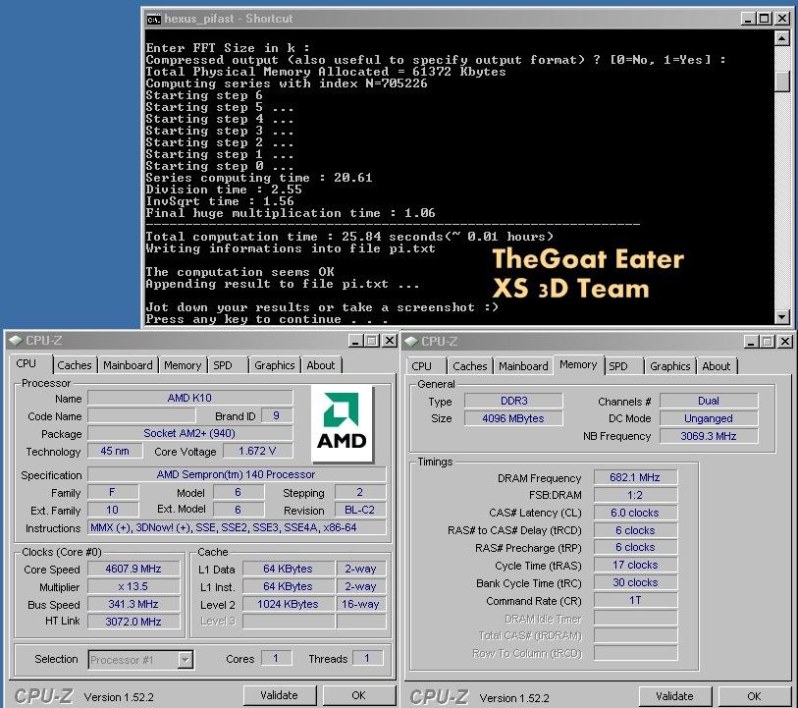Minimize the hexus_pifast console window
The width and height of the screenshot is (798, 708).
[748, 19]
